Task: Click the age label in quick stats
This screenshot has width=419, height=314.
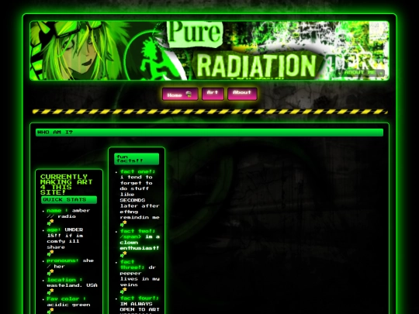Action: click(54, 229)
